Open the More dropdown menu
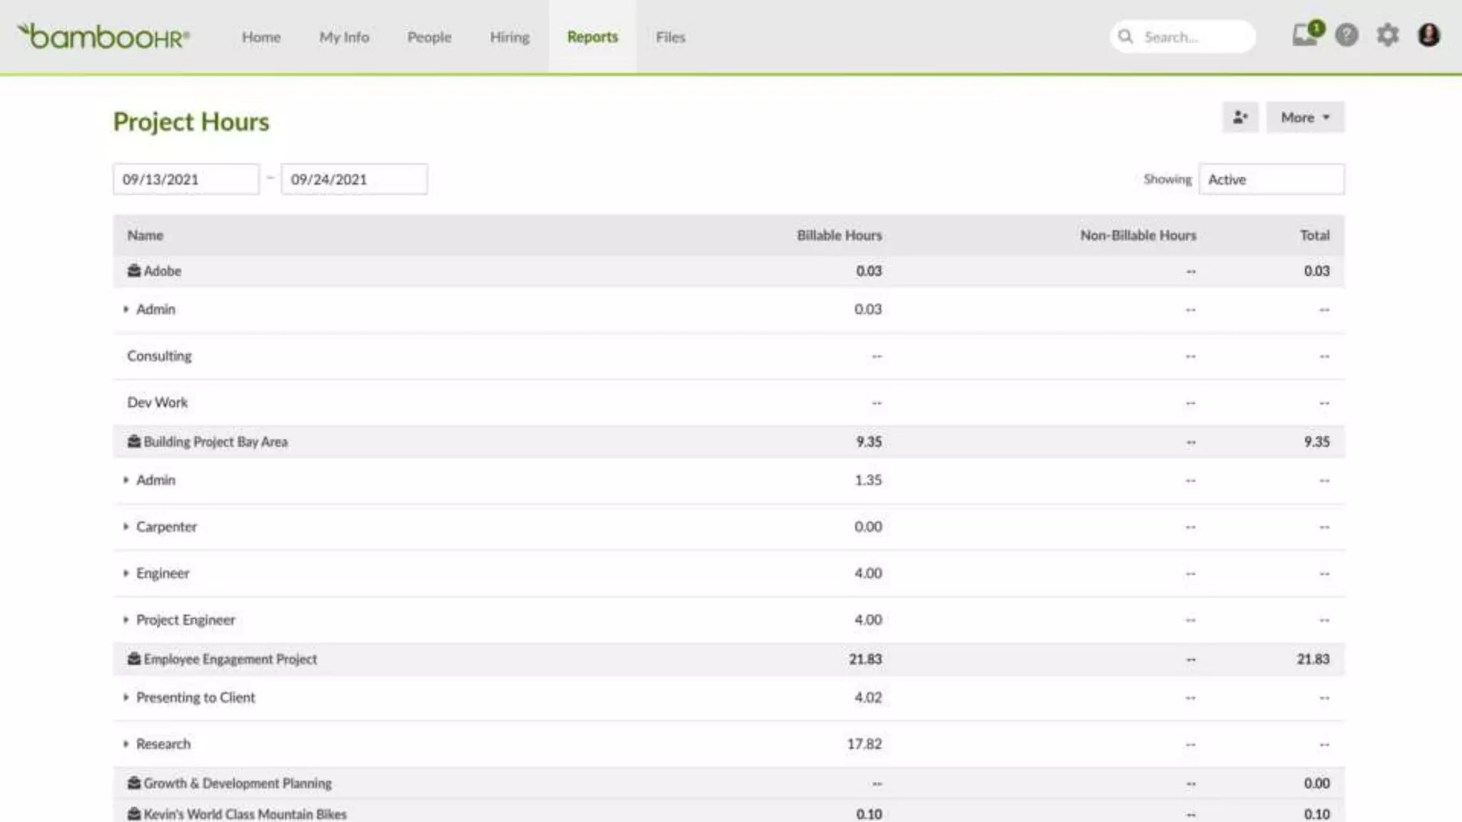Image resolution: width=1462 pixels, height=822 pixels. coord(1305,117)
